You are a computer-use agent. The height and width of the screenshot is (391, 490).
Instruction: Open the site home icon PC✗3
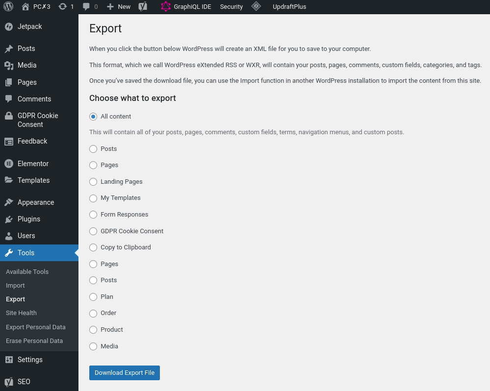[x=26, y=6]
